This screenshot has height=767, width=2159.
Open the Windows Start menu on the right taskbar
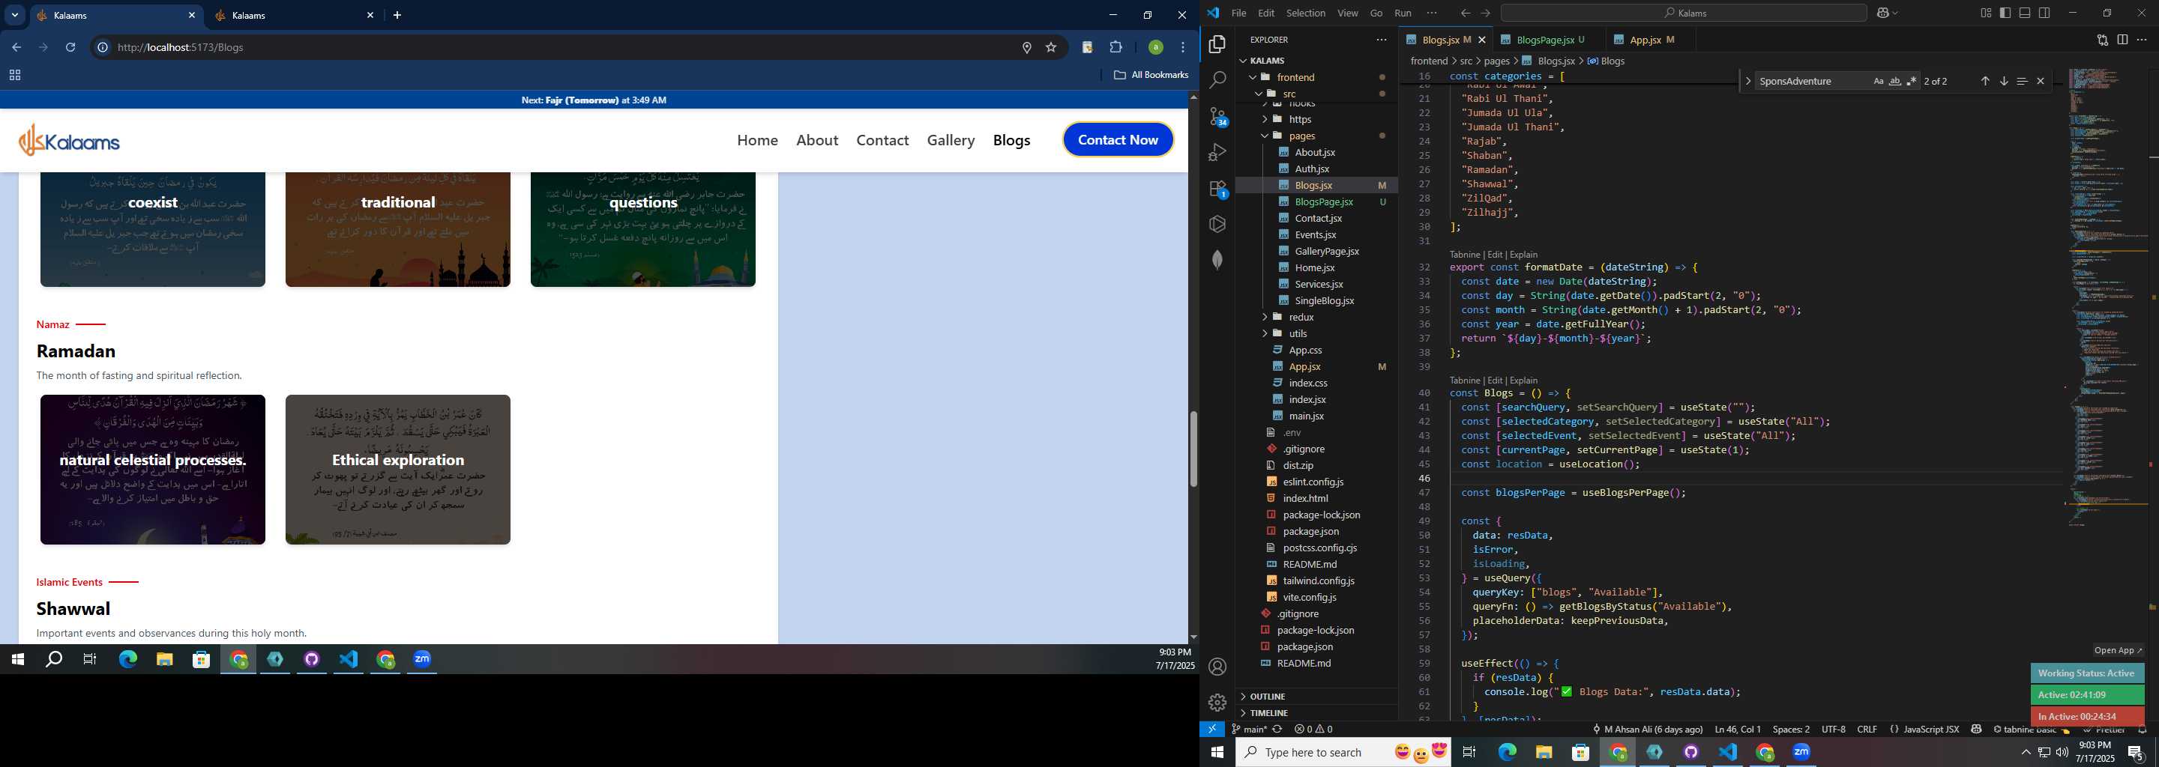(x=1217, y=752)
